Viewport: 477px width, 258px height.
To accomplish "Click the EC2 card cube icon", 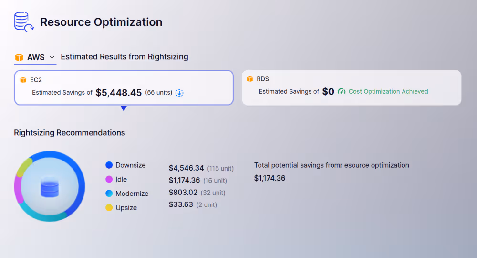I will [23, 80].
